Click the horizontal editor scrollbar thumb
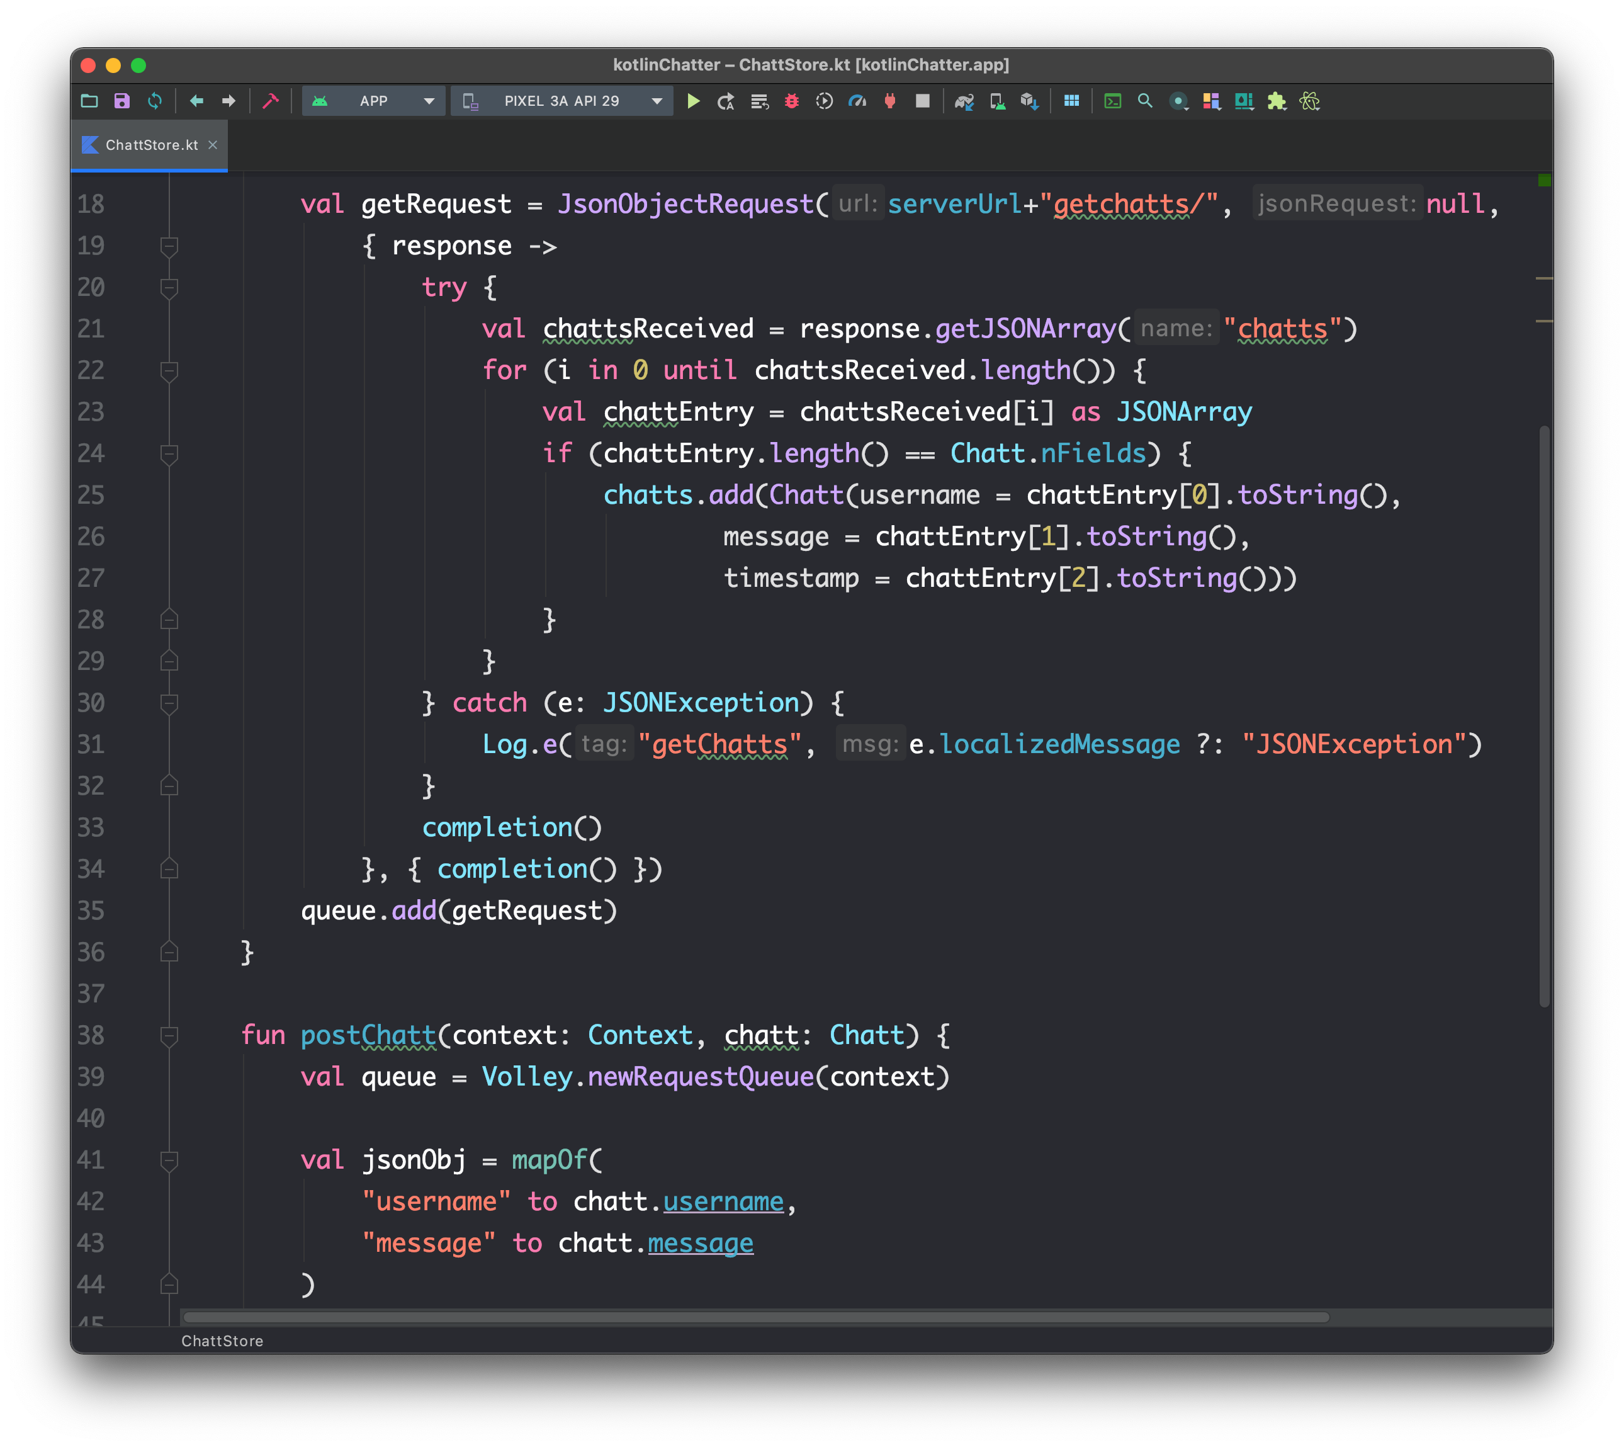 pyautogui.click(x=755, y=1317)
